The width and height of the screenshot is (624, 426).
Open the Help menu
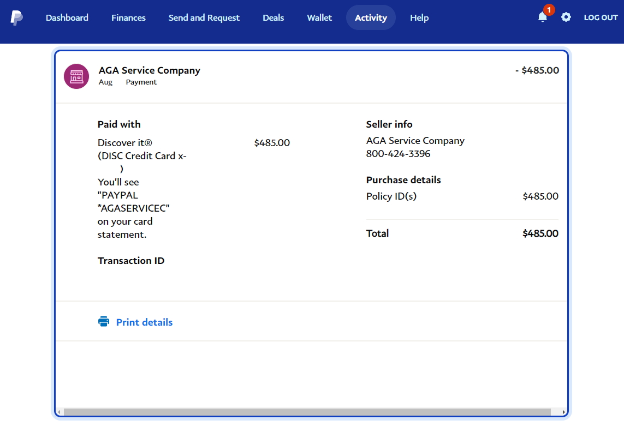coord(419,17)
